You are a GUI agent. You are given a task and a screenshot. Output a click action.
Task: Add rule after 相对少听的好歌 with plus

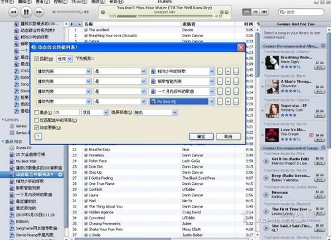point(228,71)
